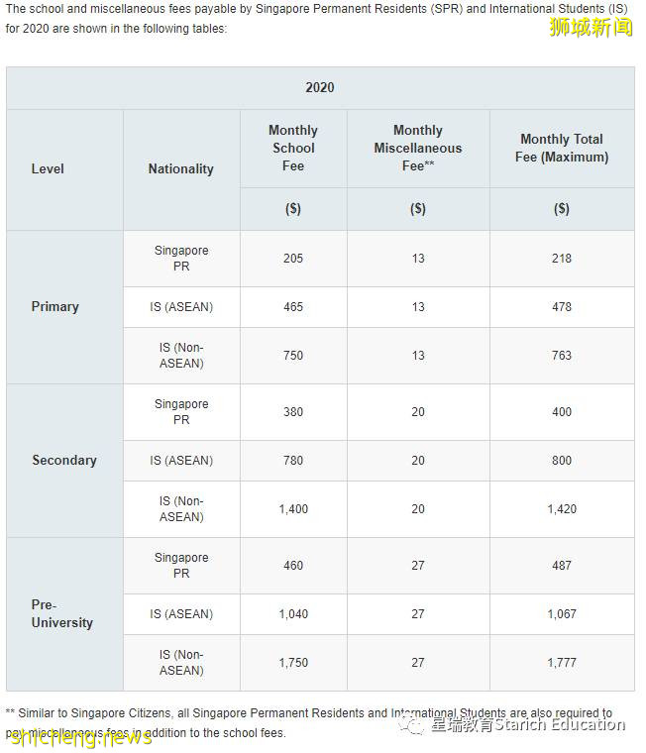Click the Level column header

[x=48, y=168]
